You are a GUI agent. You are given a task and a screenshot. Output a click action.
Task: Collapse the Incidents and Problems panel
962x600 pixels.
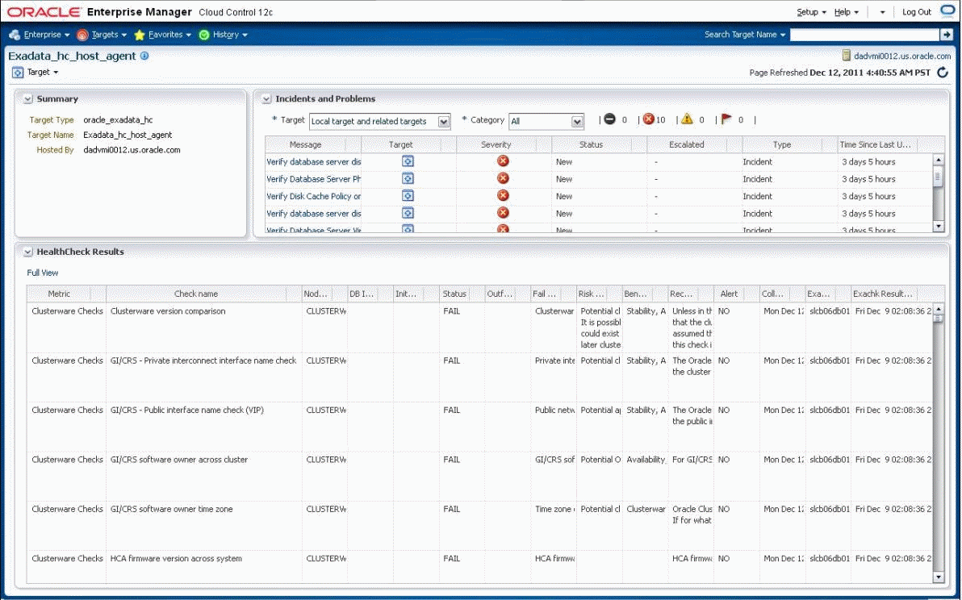click(x=266, y=98)
